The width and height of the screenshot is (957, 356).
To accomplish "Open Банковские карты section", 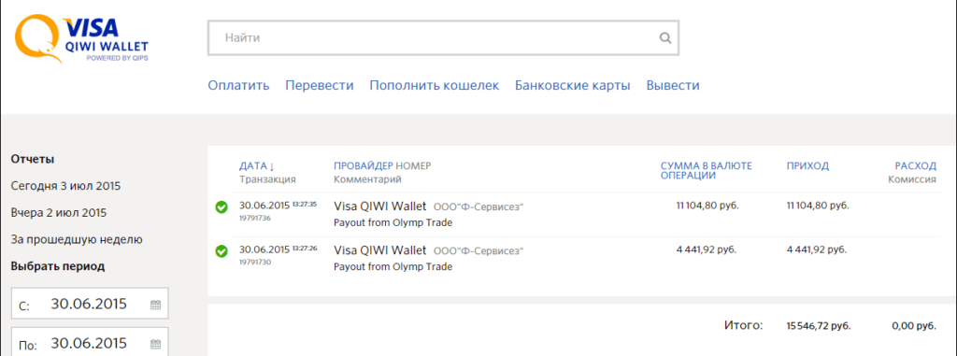I will click(573, 85).
